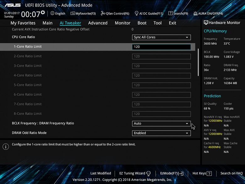
Task: Open the Monitor tab
Action: pyautogui.click(x=122, y=23)
